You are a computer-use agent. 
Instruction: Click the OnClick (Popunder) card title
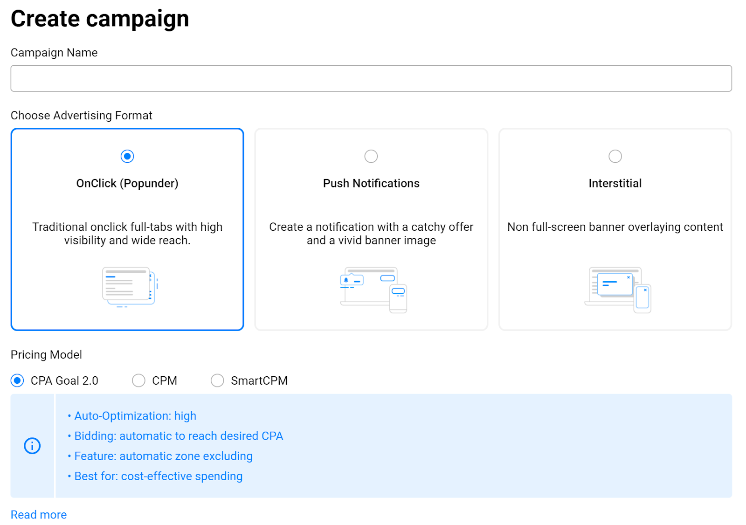[127, 183]
